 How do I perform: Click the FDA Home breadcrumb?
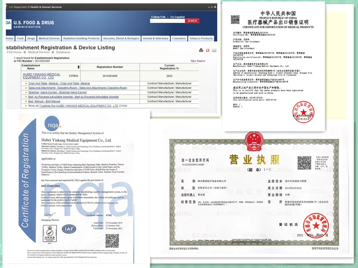click(x=14, y=52)
